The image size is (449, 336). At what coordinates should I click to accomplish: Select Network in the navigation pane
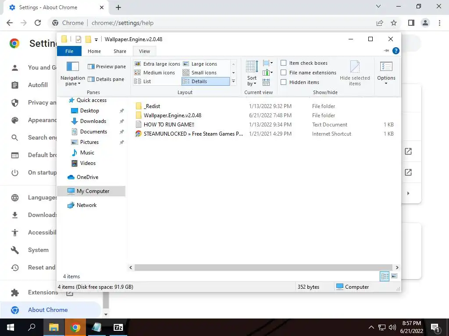(x=86, y=205)
